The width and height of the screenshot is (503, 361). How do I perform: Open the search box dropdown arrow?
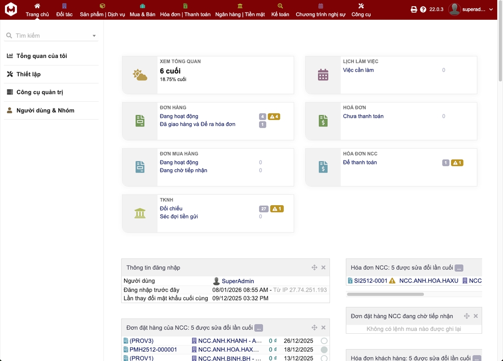[x=94, y=35]
